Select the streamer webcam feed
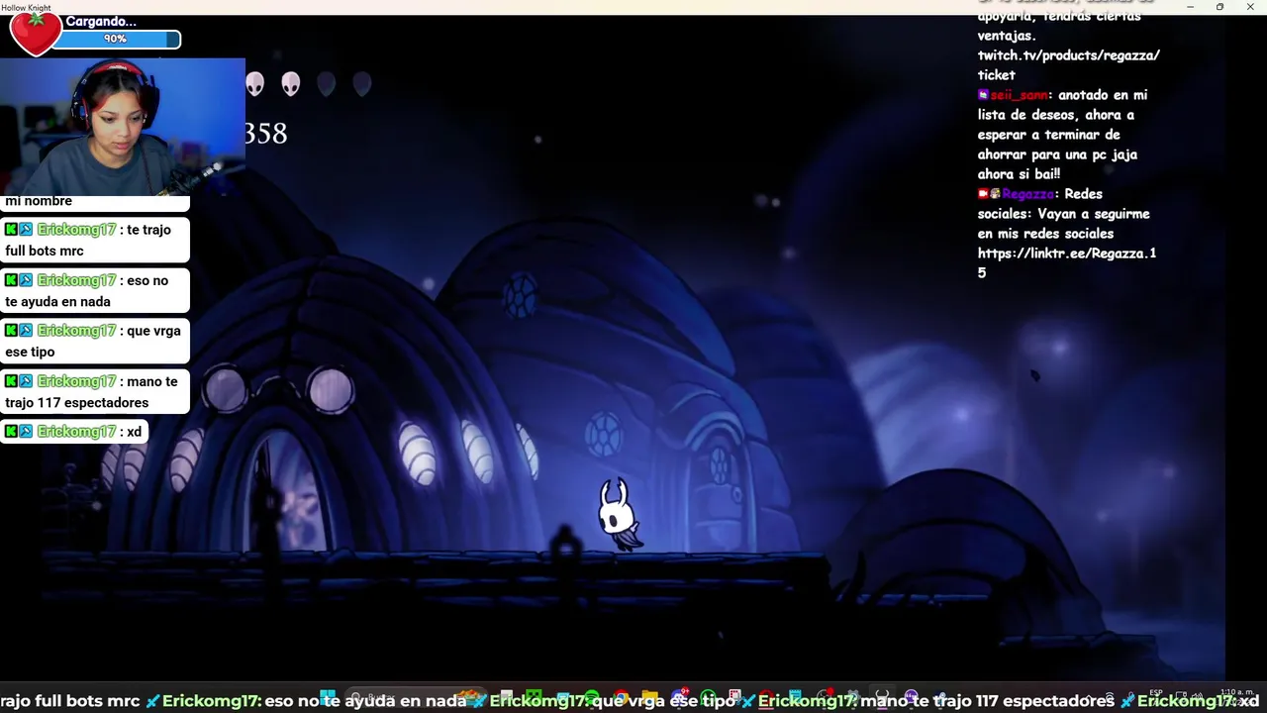Image resolution: width=1267 pixels, height=713 pixels. (x=123, y=127)
